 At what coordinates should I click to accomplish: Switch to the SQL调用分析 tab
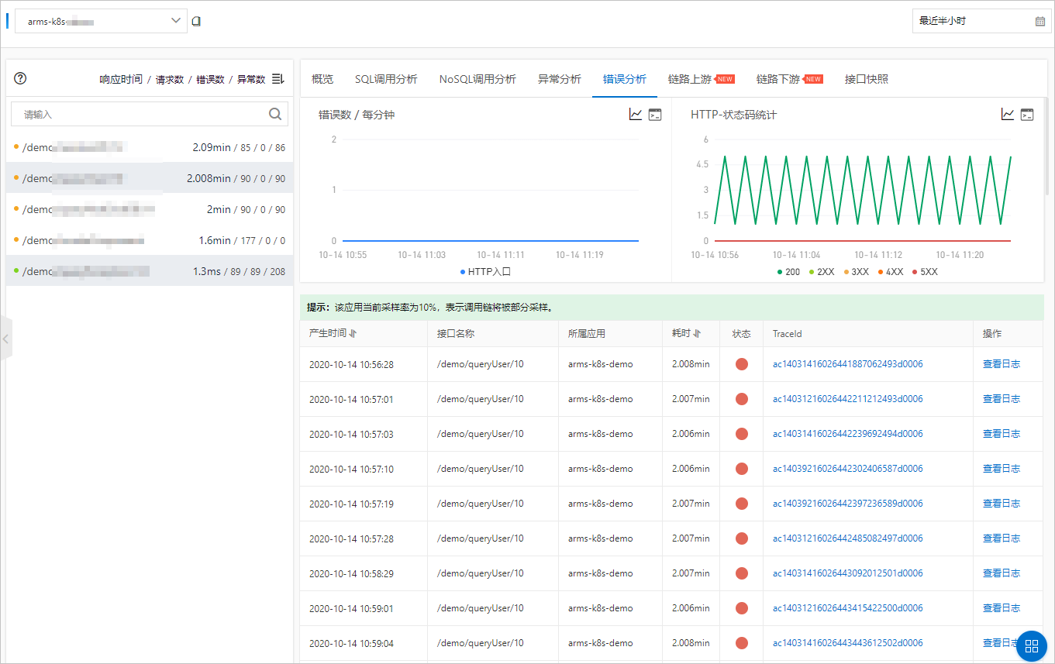[386, 79]
